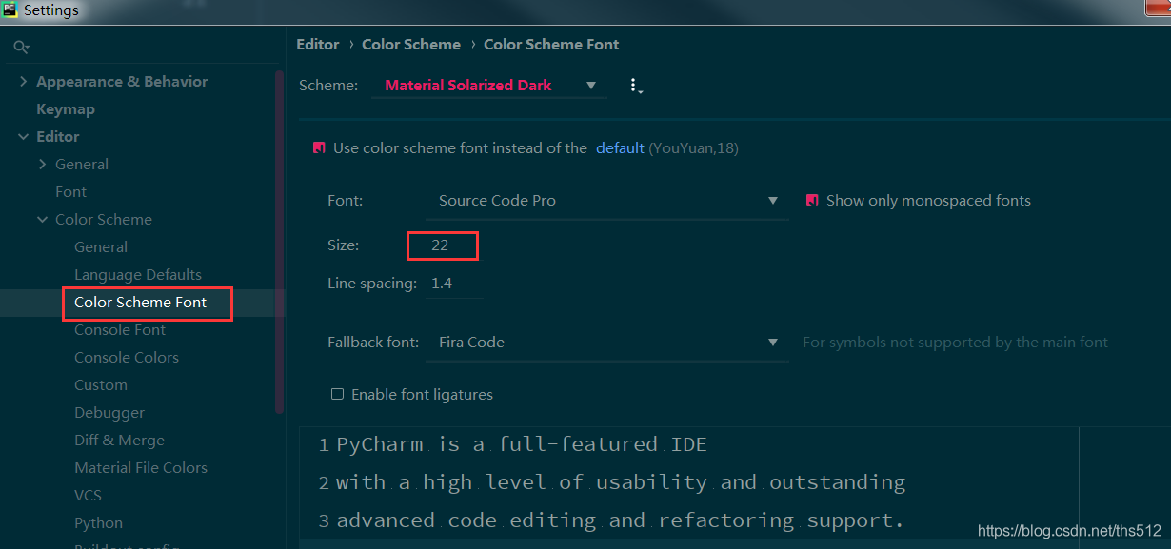The width and height of the screenshot is (1171, 549).
Task: Collapse the Editor tree section
Action: (24, 137)
